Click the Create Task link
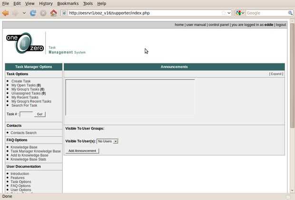Viewport: 295px width, 200px height. [21, 81]
